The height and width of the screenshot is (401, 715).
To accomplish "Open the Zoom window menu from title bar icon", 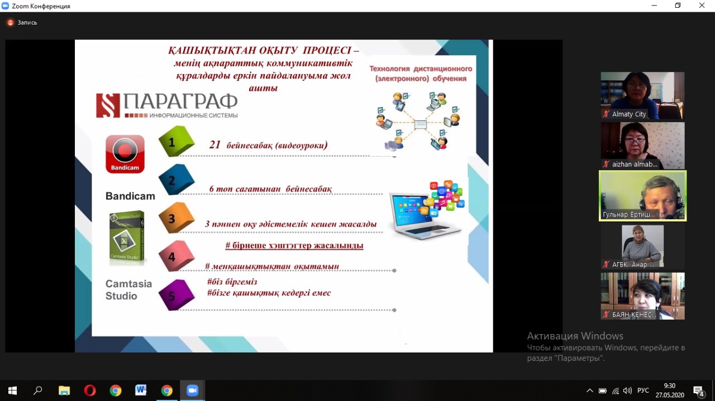I will point(6,6).
